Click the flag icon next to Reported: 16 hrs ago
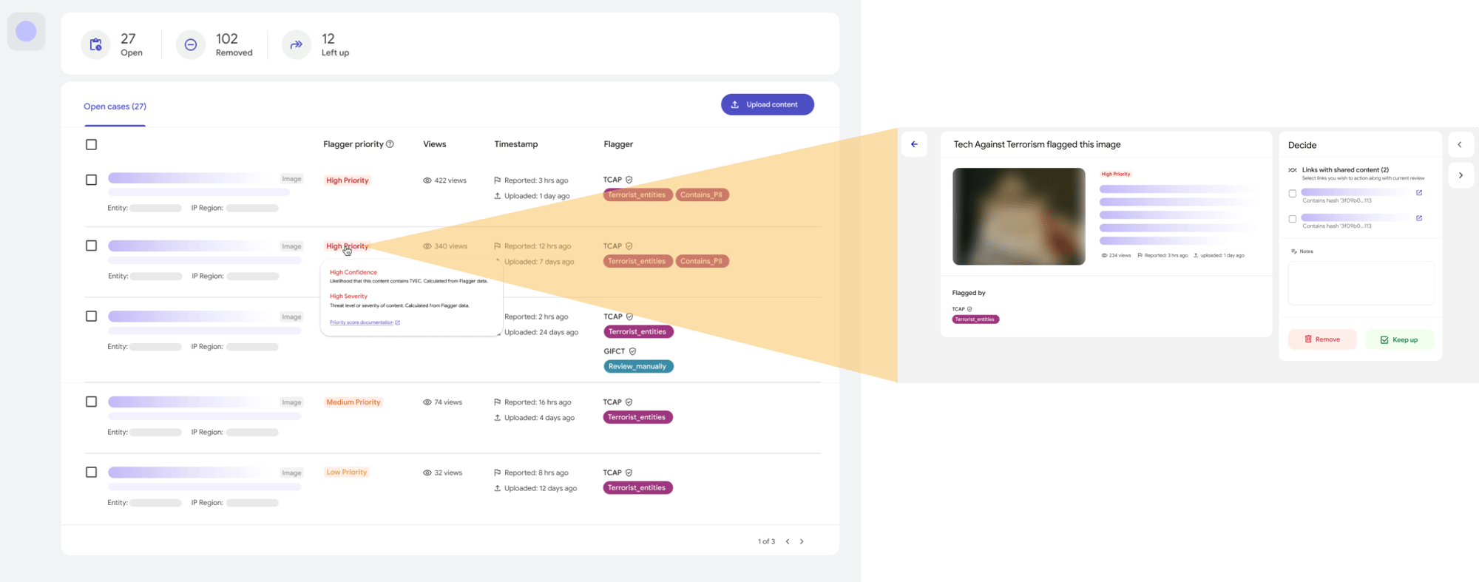This screenshot has height=582, width=1479. point(497,402)
